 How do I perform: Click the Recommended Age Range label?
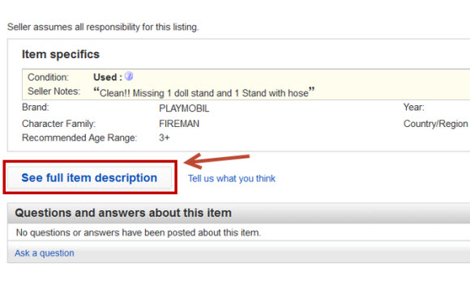coord(79,138)
